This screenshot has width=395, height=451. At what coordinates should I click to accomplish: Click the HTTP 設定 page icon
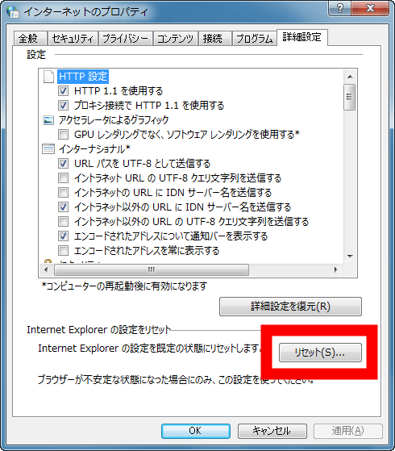coord(48,77)
